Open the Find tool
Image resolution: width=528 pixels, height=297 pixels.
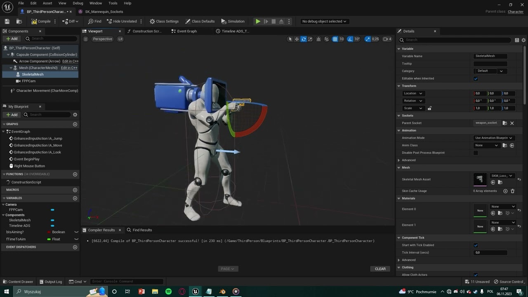pos(94,21)
